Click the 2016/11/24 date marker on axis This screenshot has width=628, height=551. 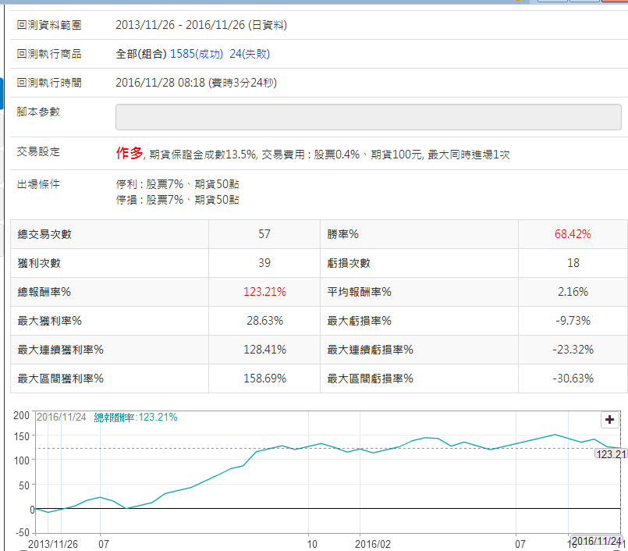click(598, 542)
